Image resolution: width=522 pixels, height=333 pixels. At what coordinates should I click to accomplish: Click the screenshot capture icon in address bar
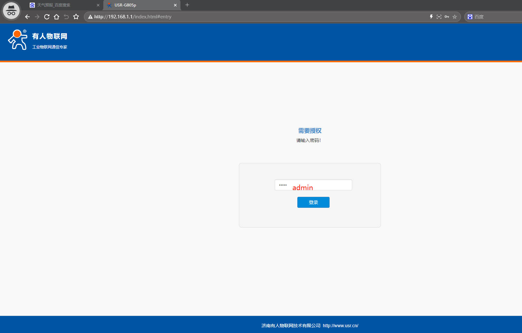pos(439,17)
